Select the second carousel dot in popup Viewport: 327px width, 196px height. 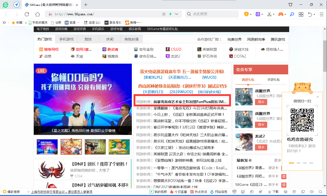pyautogui.click(x=298, y=163)
